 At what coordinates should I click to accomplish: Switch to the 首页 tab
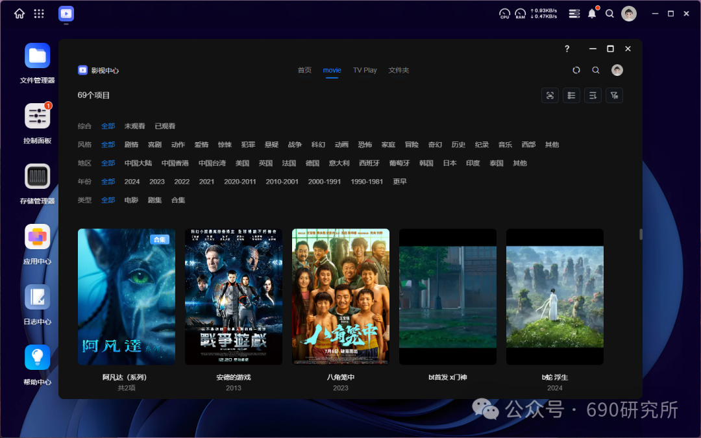point(304,70)
